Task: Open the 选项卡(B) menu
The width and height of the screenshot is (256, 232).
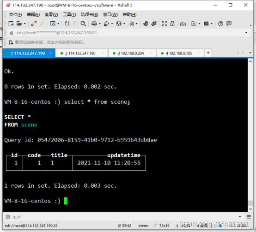Action: tap(90, 14)
